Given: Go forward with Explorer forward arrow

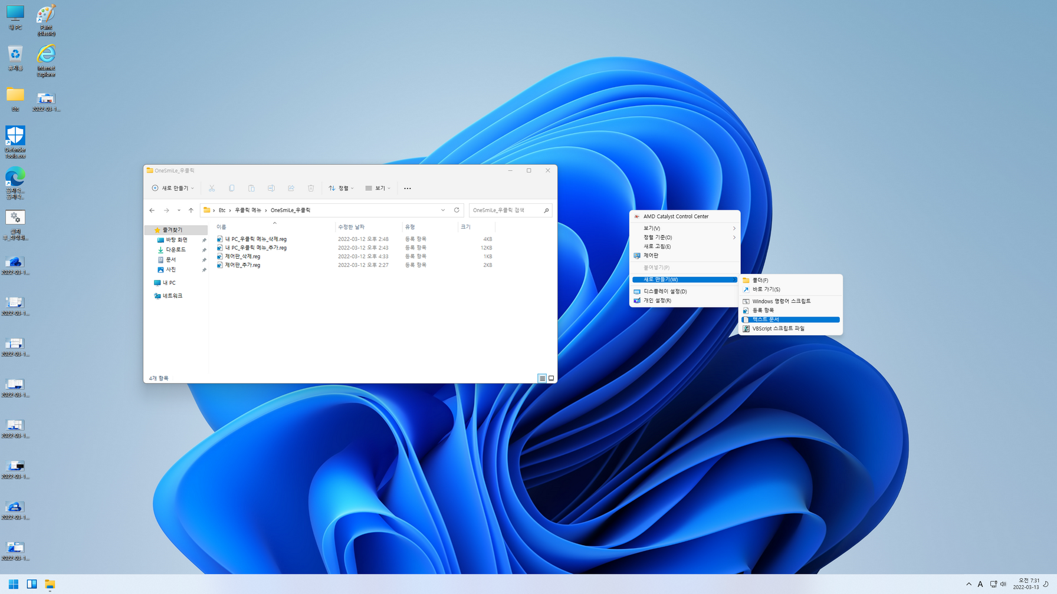Looking at the screenshot, I should click(x=166, y=210).
